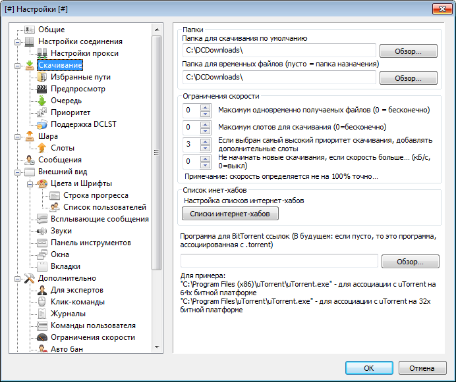This screenshot has height=382, width=456.
Task: Collapse the Скачивание tree node
Action: 17,66
